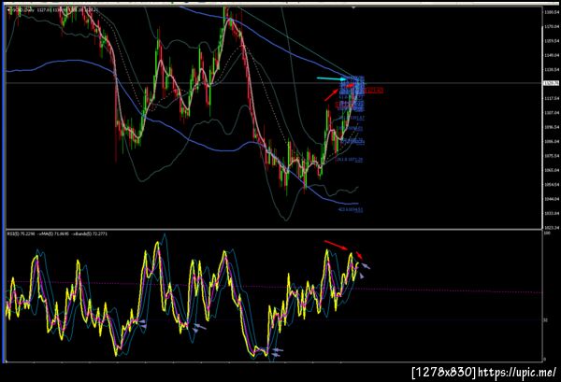Click the 1075.54 price level on the axis
Viewport: 561px width, 382px height.
point(552,156)
